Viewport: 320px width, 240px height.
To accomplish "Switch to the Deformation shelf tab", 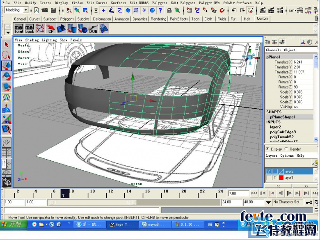I will pyautogui.click(x=102, y=19).
